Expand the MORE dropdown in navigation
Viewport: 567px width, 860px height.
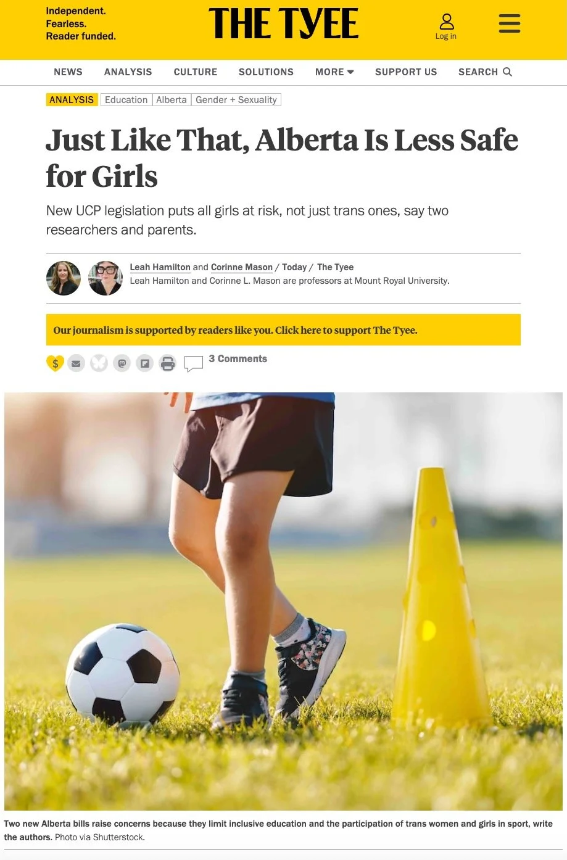point(334,72)
